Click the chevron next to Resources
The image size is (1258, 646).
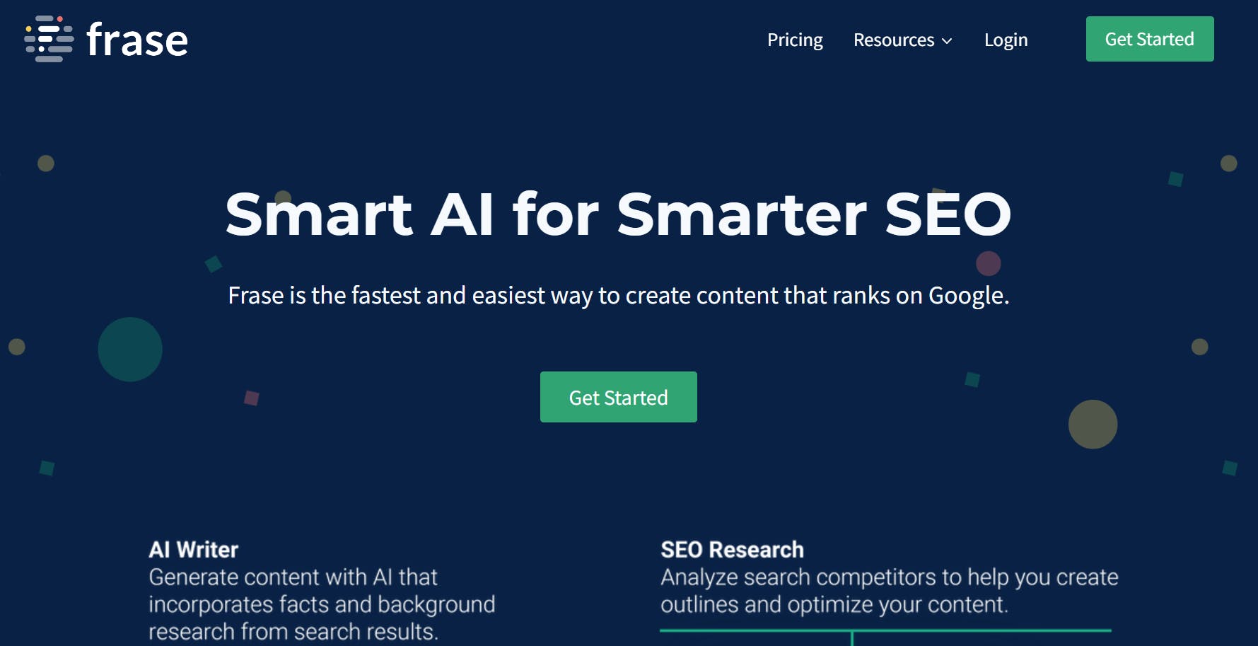click(947, 41)
